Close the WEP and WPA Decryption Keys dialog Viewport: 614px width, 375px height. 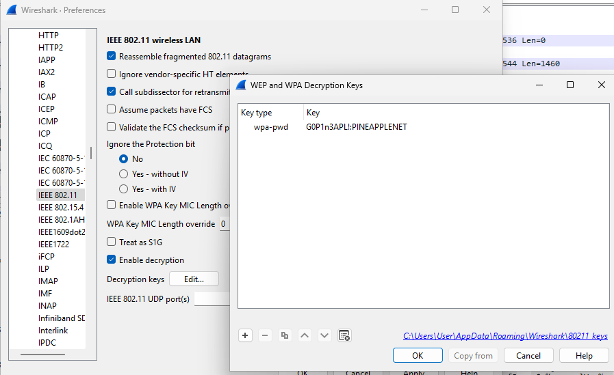602,85
